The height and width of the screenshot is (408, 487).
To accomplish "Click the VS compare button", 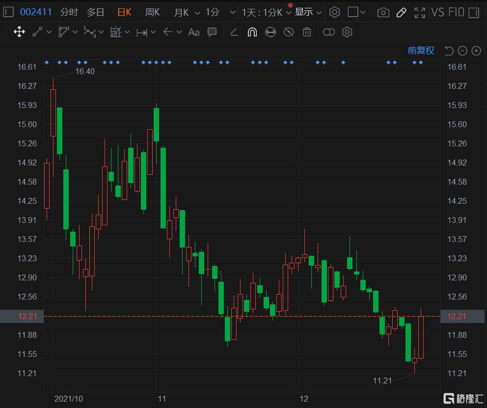I will click(438, 12).
